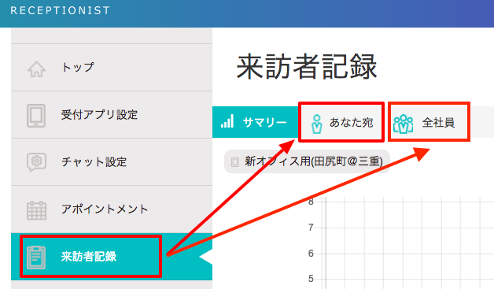Click the calendar icon for アポイントメント

click(36, 210)
